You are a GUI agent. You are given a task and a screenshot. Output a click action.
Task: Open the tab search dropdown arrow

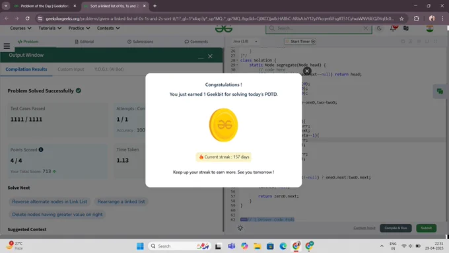tap(6, 6)
